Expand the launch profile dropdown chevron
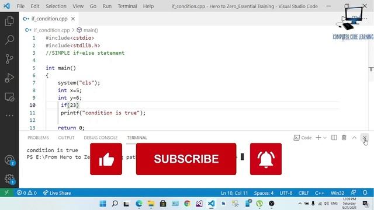The image size is (374, 210). pyautogui.click(x=325, y=138)
